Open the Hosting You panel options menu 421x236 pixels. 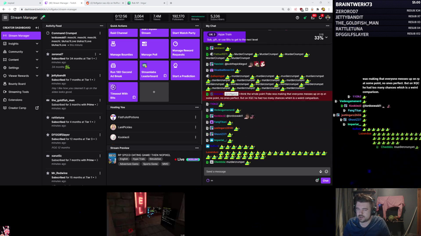197,108
